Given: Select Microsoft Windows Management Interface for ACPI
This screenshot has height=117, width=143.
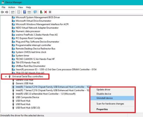Looking at the screenshot, I should [42, 24].
